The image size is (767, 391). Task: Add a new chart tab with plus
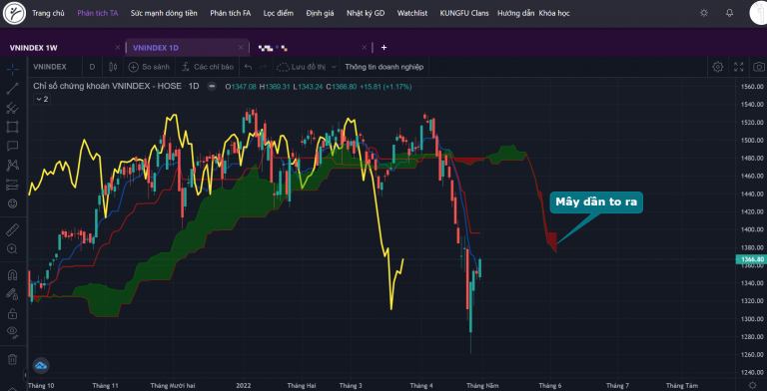pyautogui.click(x=383, y=48)
